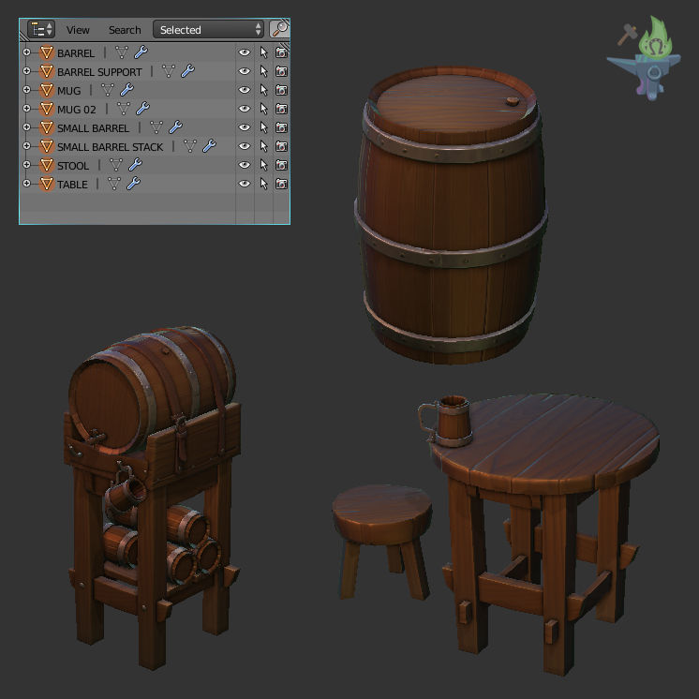Expand the STOOL object row
699x699 pixels.
pyautogui.click(x=27, y=165)
